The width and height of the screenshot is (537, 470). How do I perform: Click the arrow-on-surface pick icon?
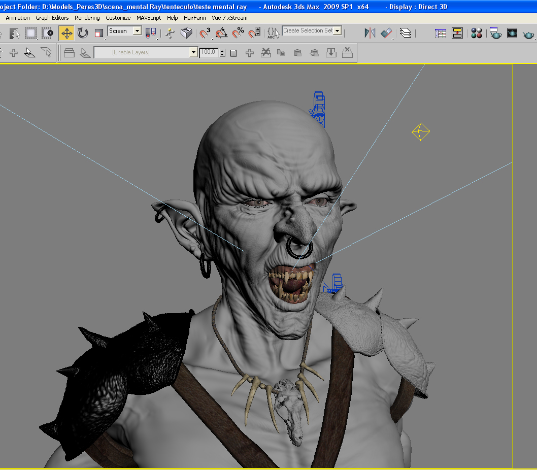click(x=30, y=53)
